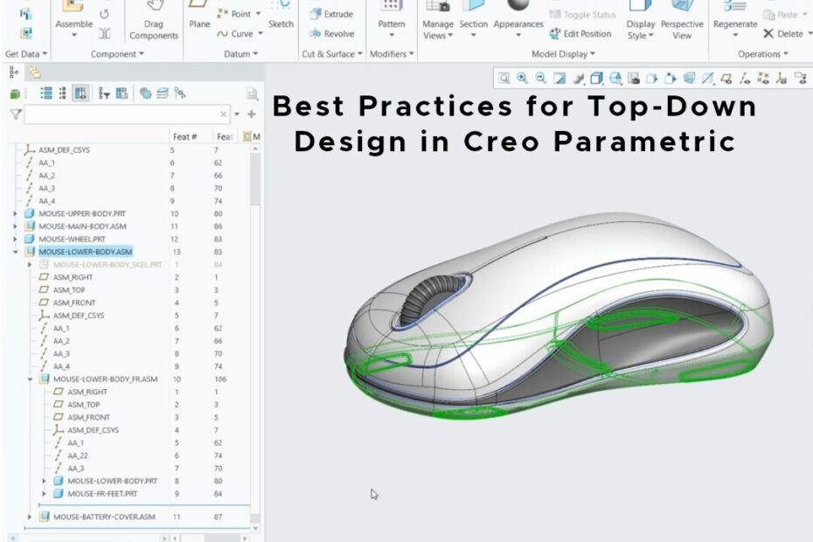
Task: Toggle Perspective View
Action: (682, 21)
